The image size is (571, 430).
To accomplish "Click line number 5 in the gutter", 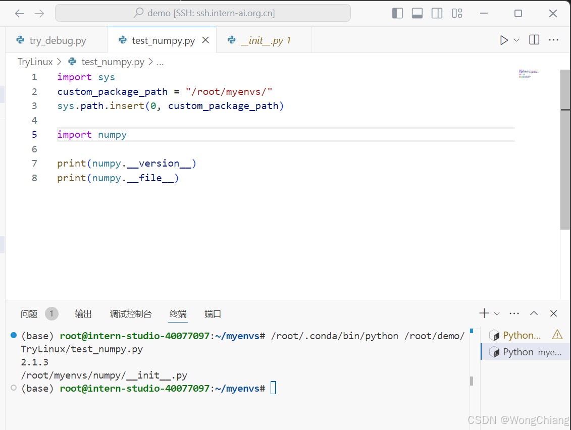I will (34, 135).
